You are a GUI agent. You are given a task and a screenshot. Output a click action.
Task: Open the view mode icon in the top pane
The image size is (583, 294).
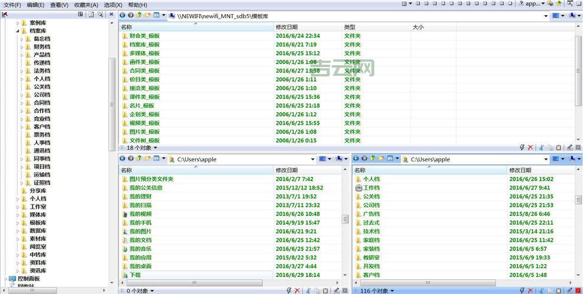click(x=156, y=16)
